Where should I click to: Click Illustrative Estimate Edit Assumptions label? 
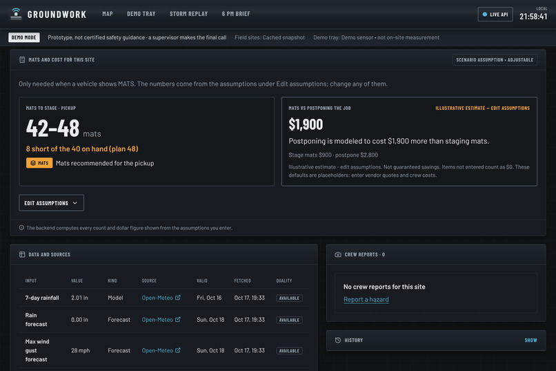pos(482,108)
